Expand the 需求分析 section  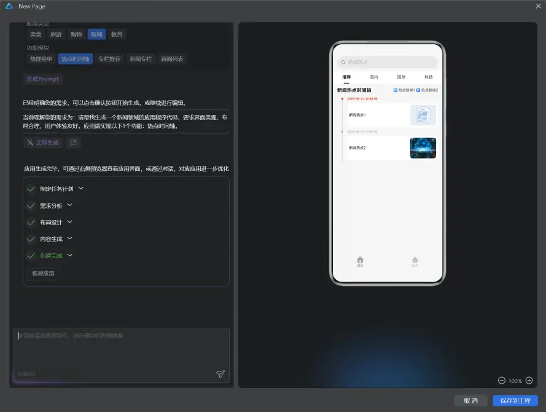point(69,205)
